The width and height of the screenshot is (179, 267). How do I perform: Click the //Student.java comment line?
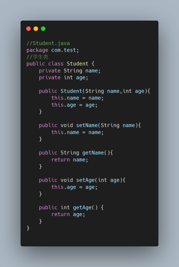pos(48,43)
